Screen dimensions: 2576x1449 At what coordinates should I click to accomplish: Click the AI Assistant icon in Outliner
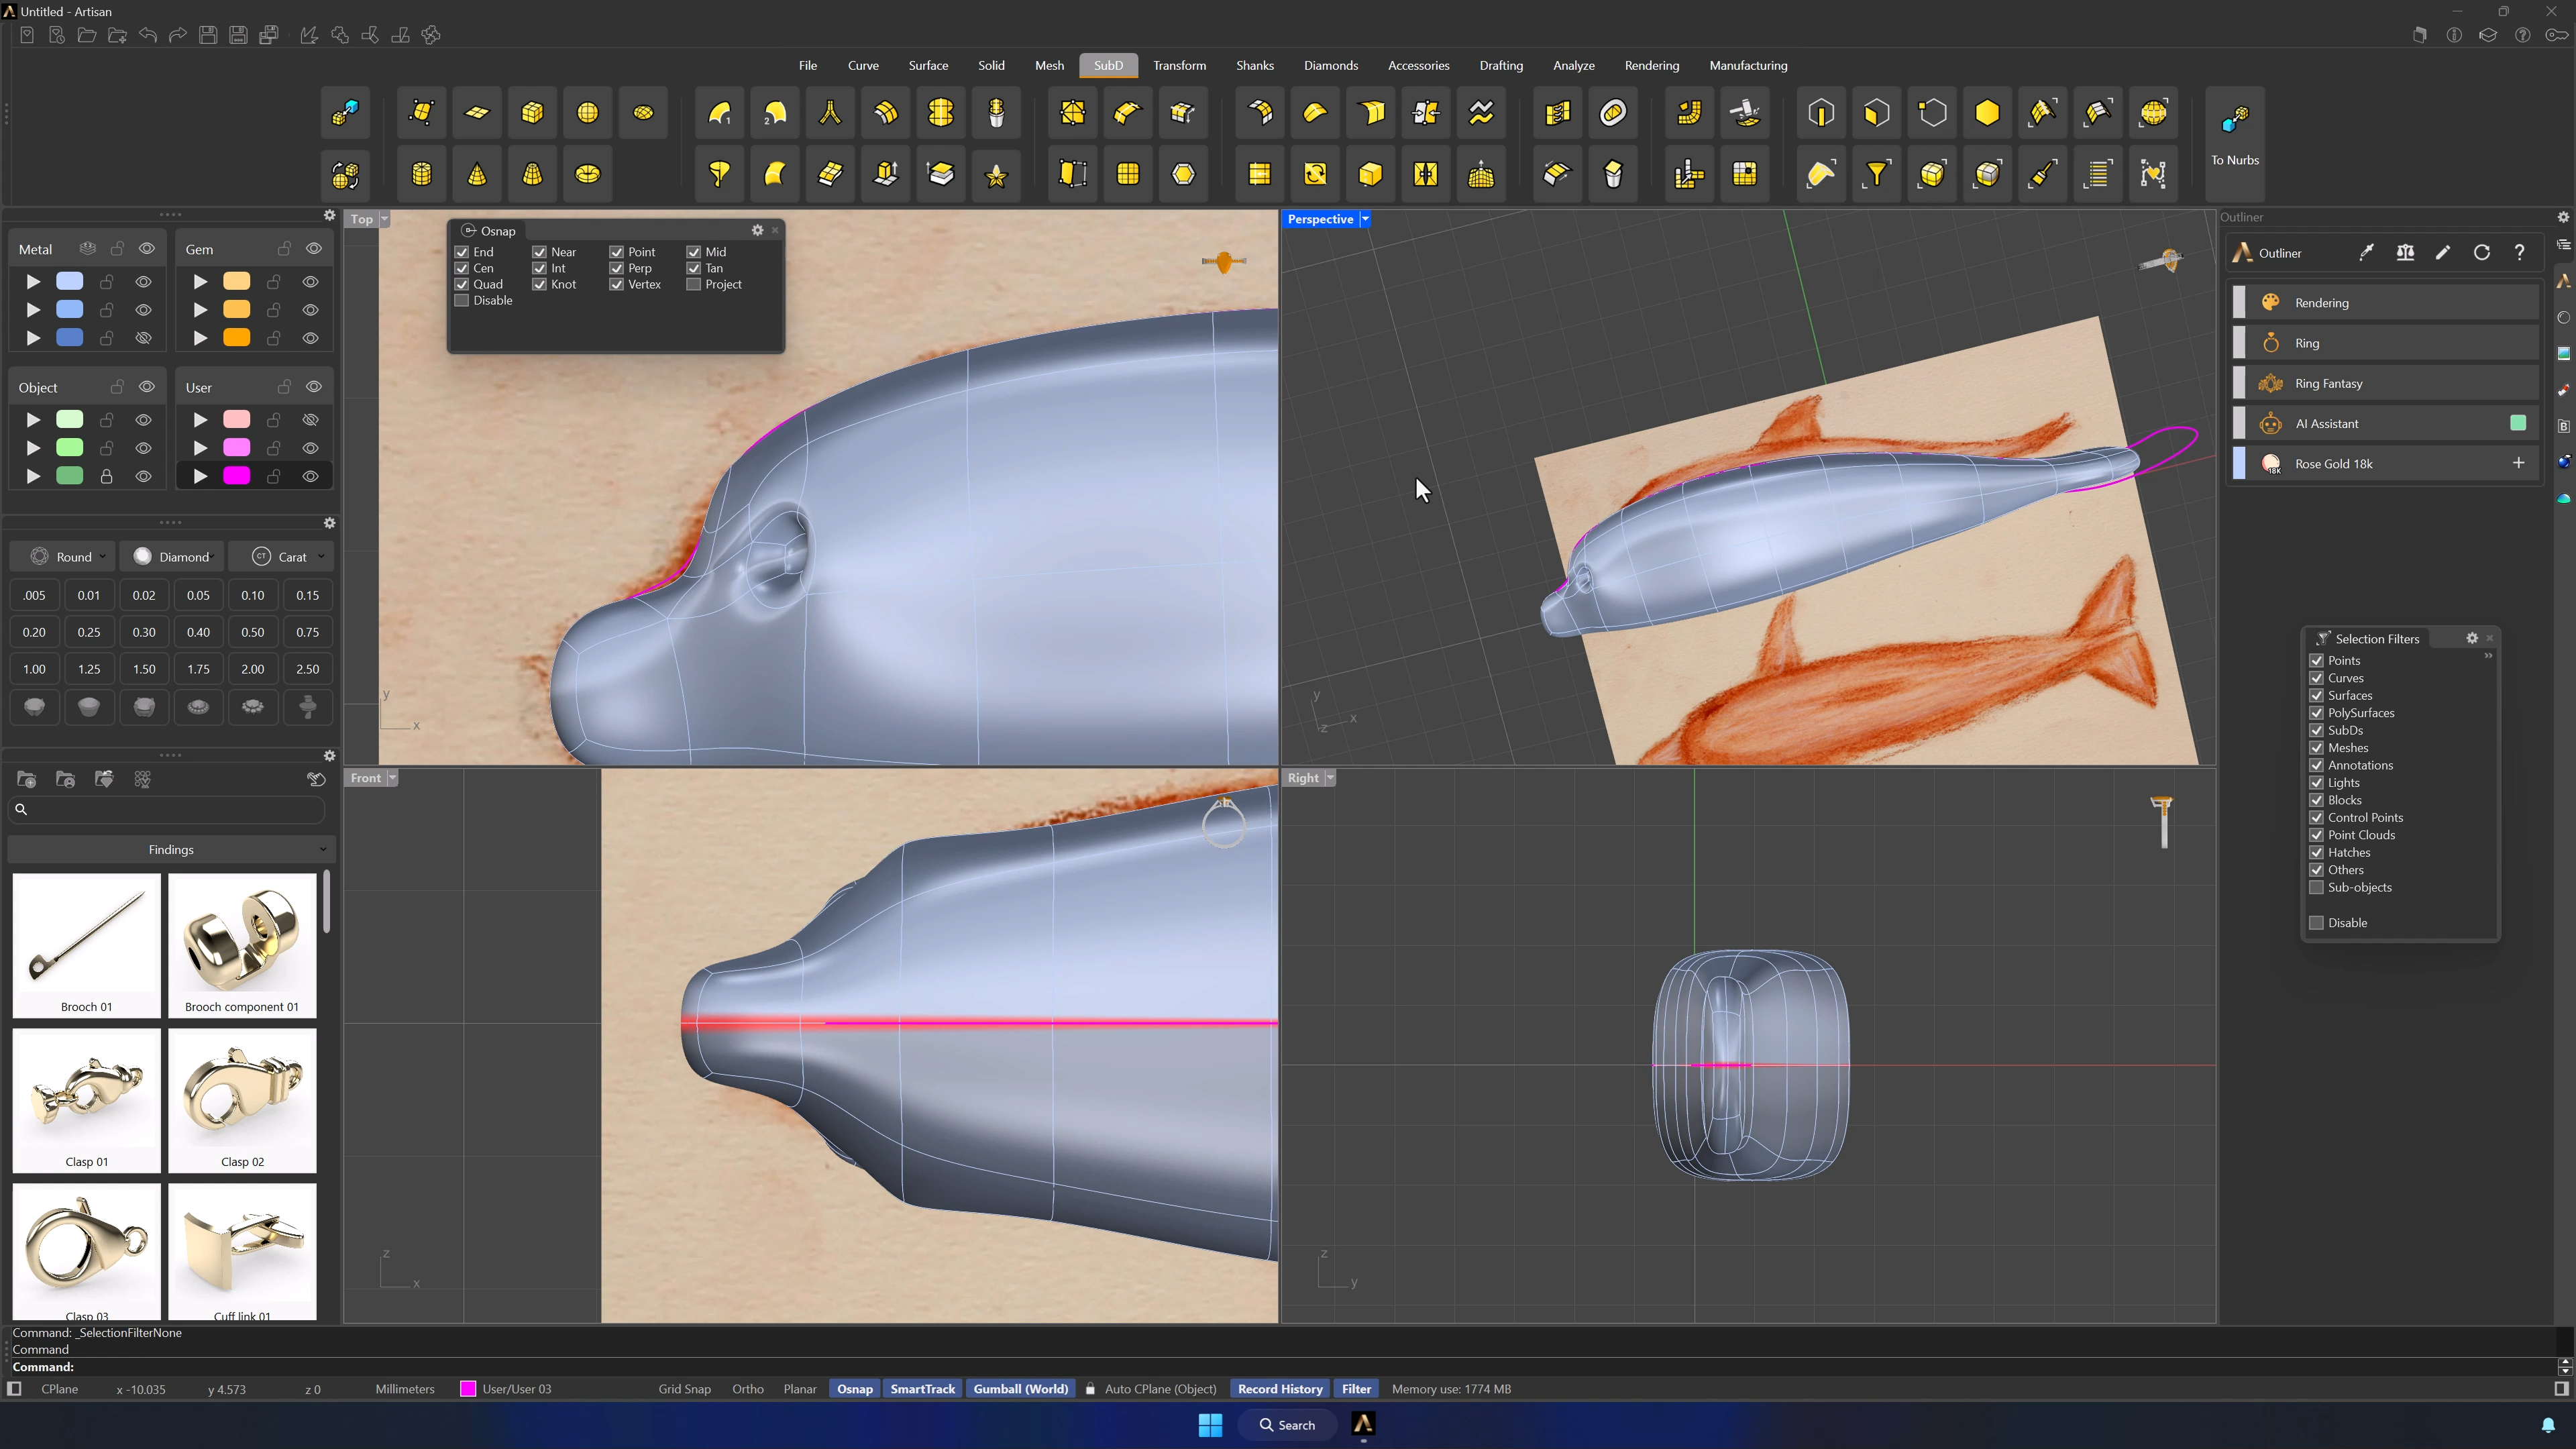click(2270, 423)
